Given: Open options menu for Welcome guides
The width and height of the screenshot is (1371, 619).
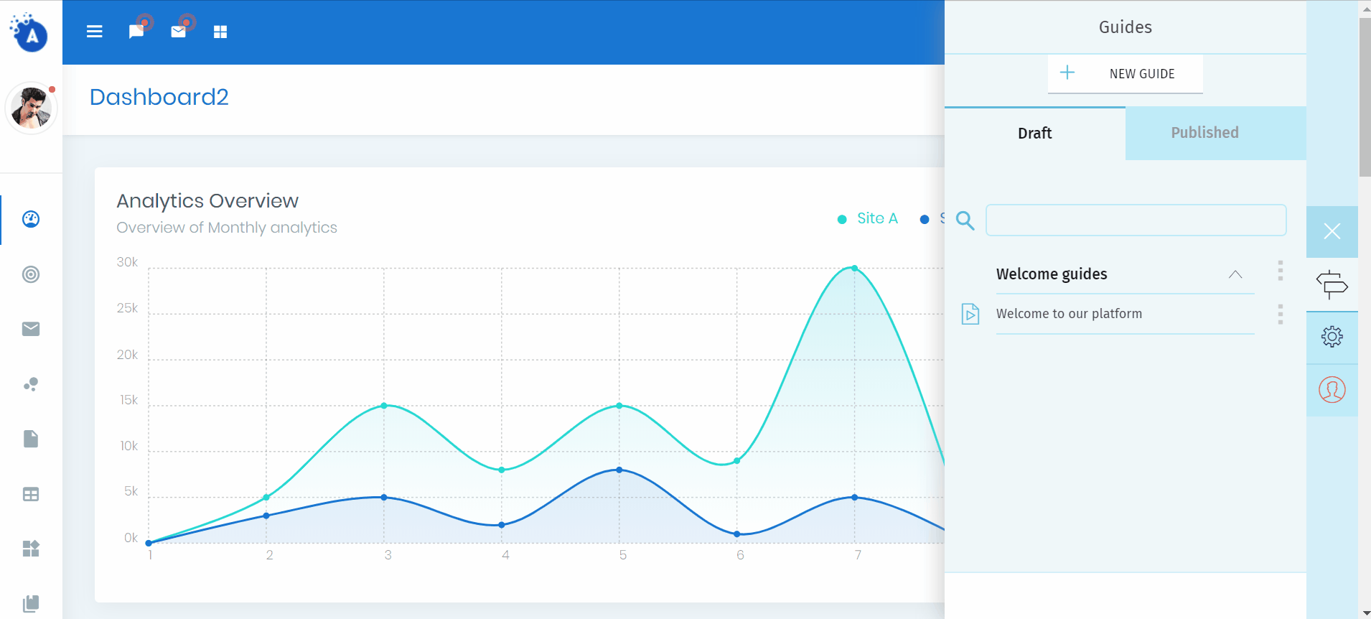Looking at the screenshot, I should (x=1280, y=271).
